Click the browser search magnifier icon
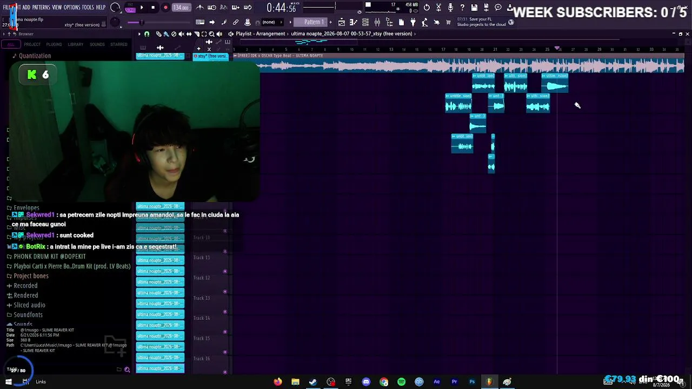The image size is (692, 389). tap(127, 370)
